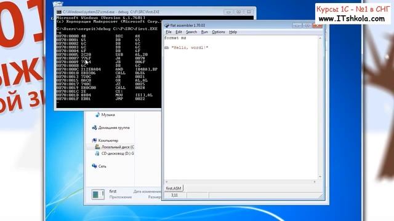Open the Help menu in flat assembler

233,32
